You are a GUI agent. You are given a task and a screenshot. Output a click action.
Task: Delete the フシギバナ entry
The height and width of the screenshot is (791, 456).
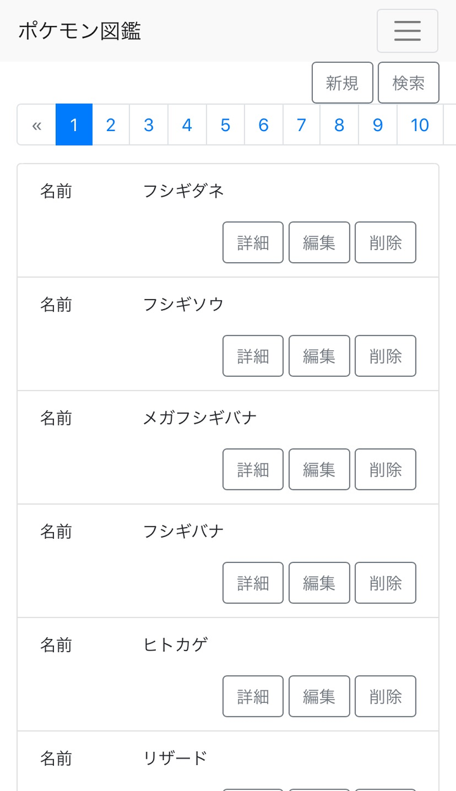point(385,583)
